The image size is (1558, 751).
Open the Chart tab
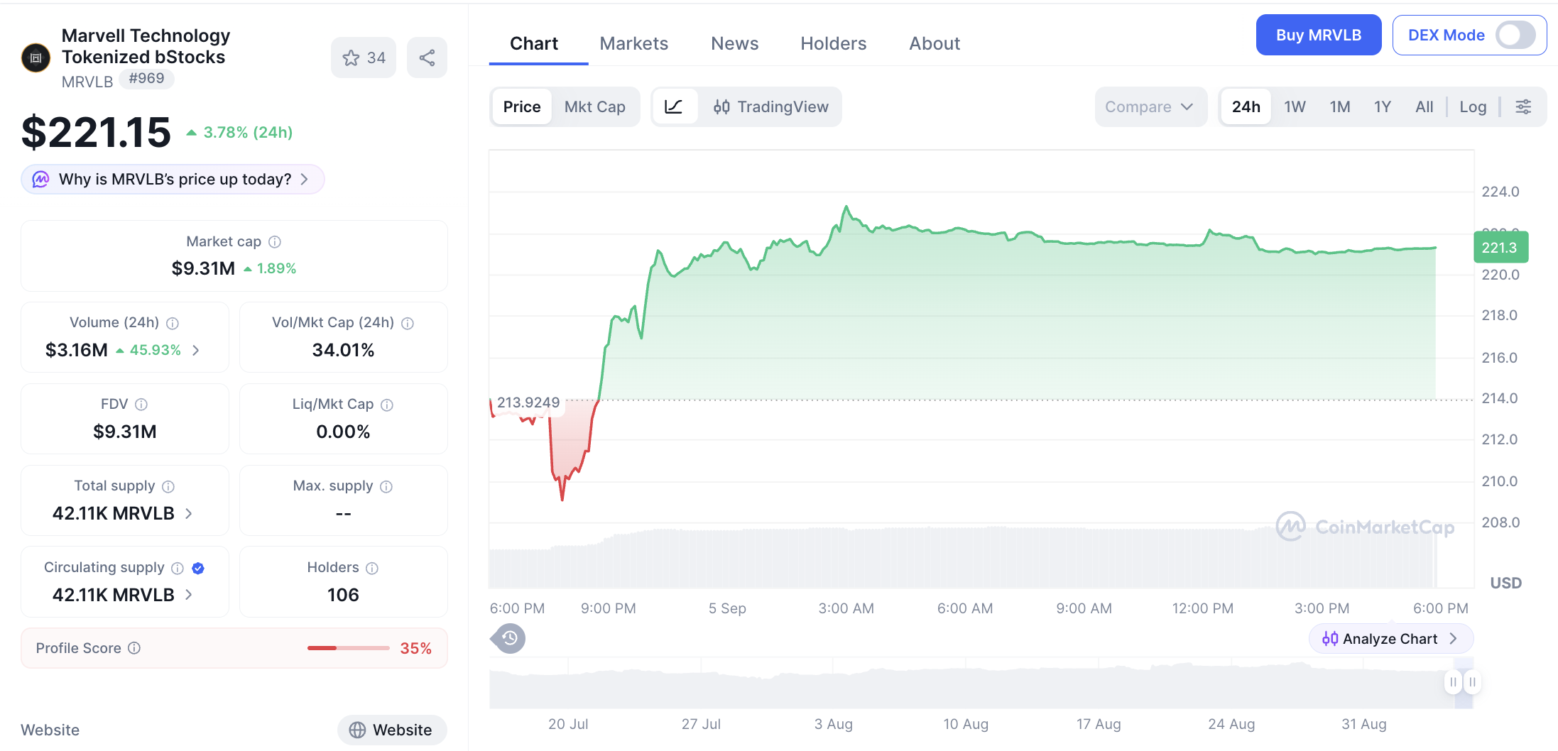[534, 44]
